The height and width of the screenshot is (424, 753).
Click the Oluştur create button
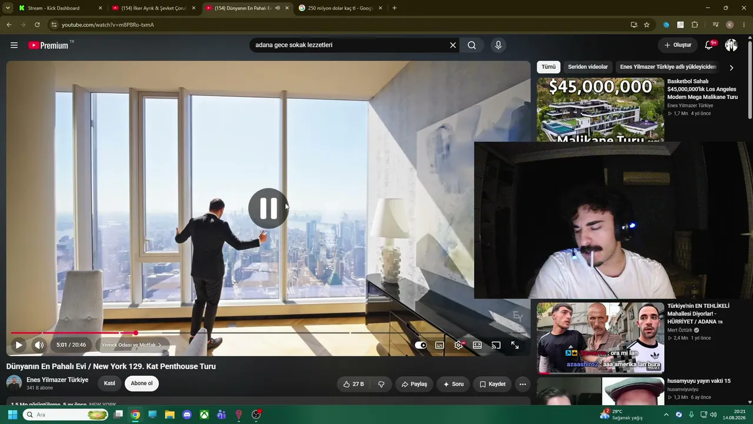(x=678, y=45)
